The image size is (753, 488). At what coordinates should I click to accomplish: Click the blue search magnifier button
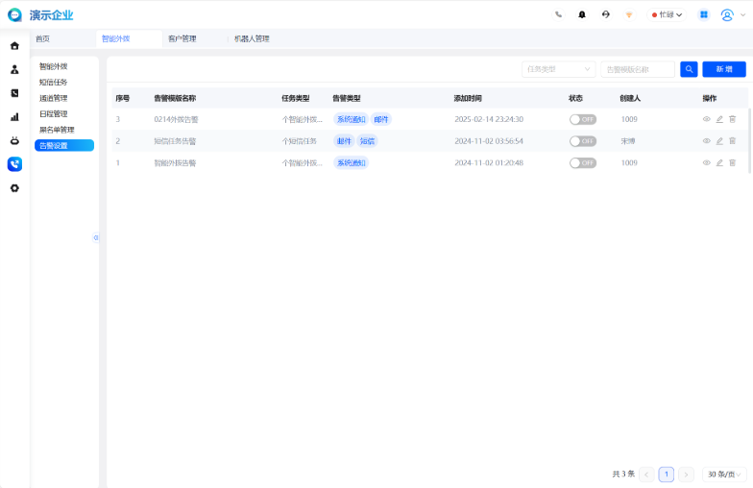coord(689,69)
